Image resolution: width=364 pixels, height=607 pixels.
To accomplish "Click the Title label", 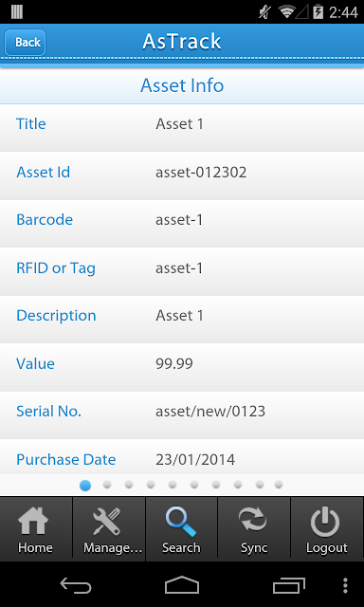I will tap(31, 124).
